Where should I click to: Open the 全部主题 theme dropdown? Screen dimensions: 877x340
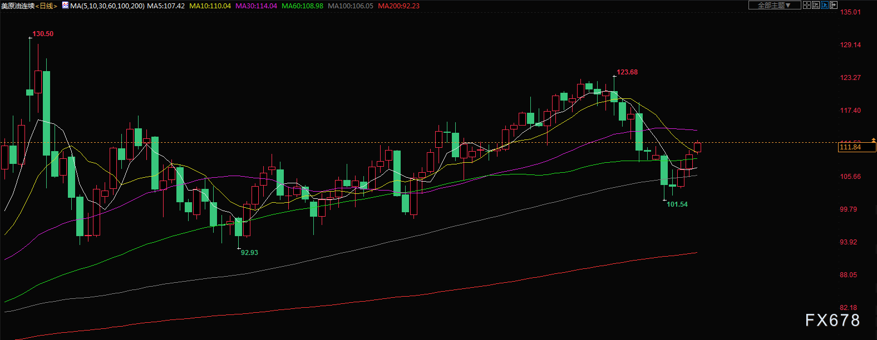click(x=775, y=5)
